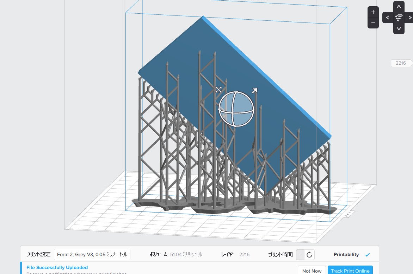The height and width of the screenshot is (274, 413).
Task: Click the move handle on the model
Action: pos(218,90)
